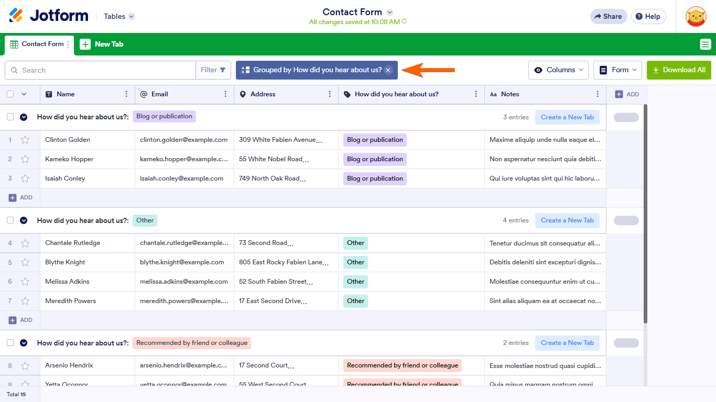The height and width of the screenshot is (402, 716).
Task: Toggle the select-all checkbox in the header
Action: coord(10,94)
